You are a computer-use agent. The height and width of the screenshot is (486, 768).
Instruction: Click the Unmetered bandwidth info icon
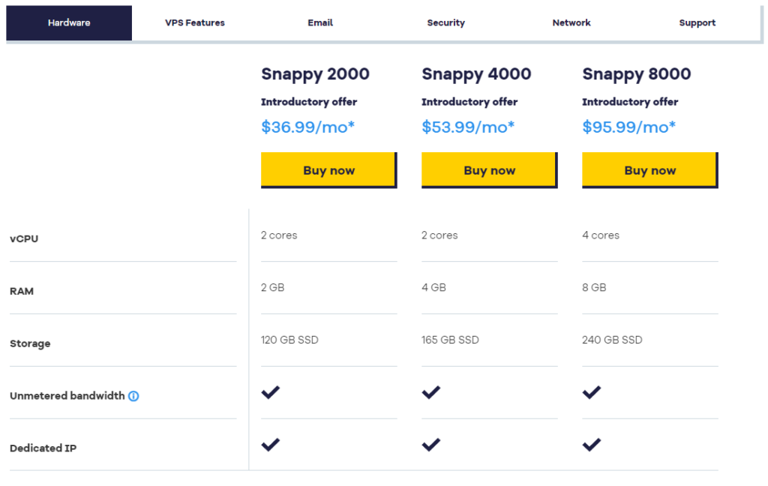point(133,396)
